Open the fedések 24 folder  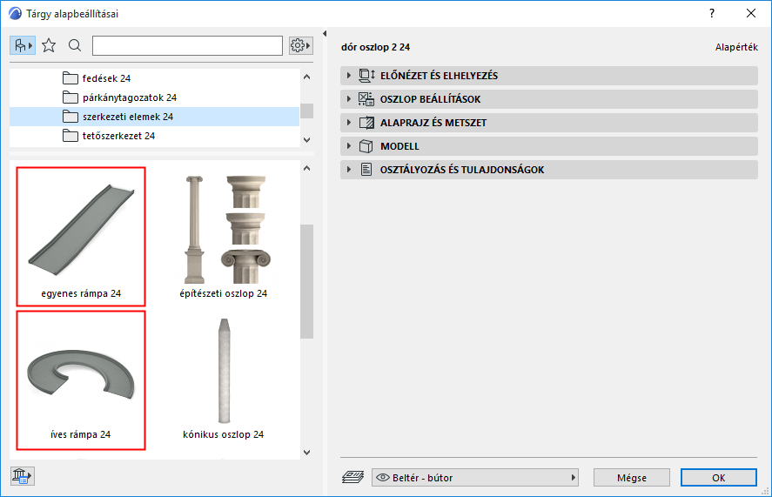(155, 78)
